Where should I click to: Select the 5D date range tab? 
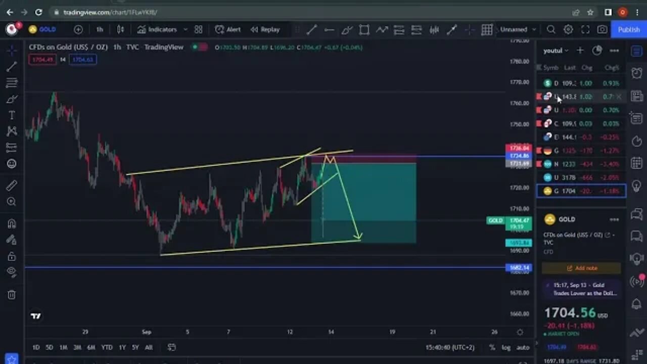click(x=49, y=347)
